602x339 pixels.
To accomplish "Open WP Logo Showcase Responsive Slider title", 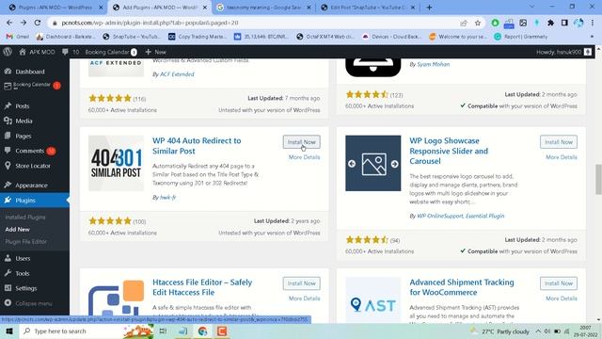I will click(x=449, y=151).
